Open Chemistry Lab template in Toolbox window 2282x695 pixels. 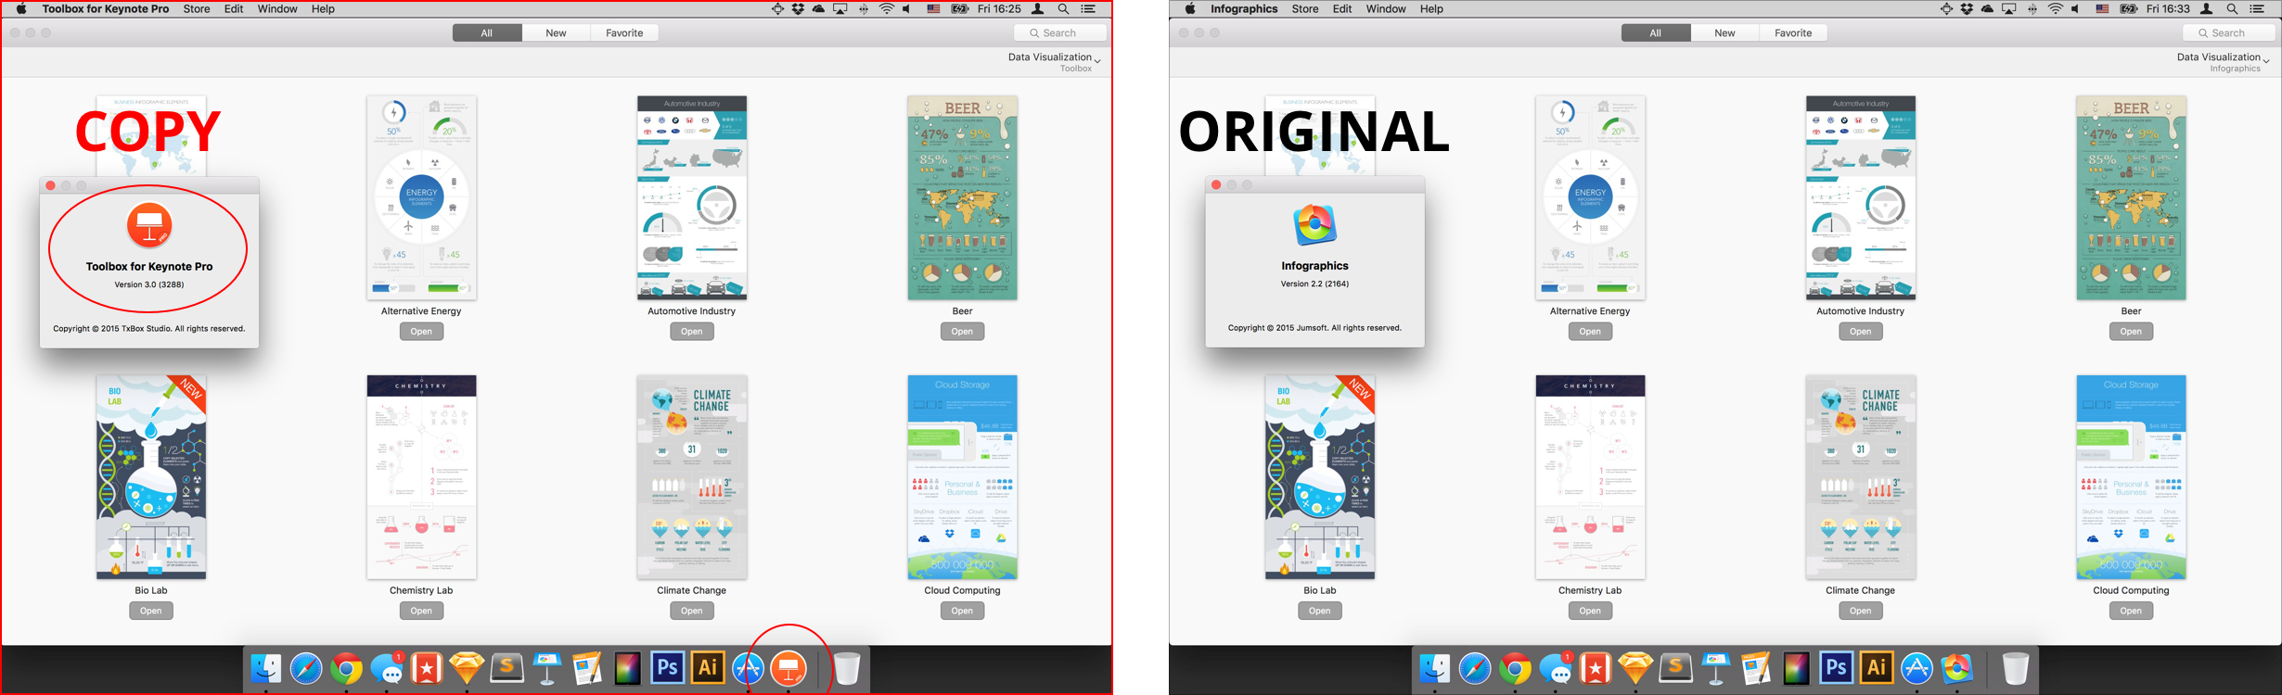pos(421,611)
